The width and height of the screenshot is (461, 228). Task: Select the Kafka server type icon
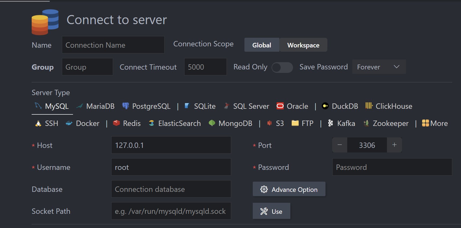(331, 123)
